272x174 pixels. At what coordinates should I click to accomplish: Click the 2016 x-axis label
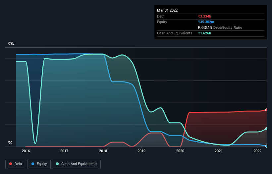26,151
